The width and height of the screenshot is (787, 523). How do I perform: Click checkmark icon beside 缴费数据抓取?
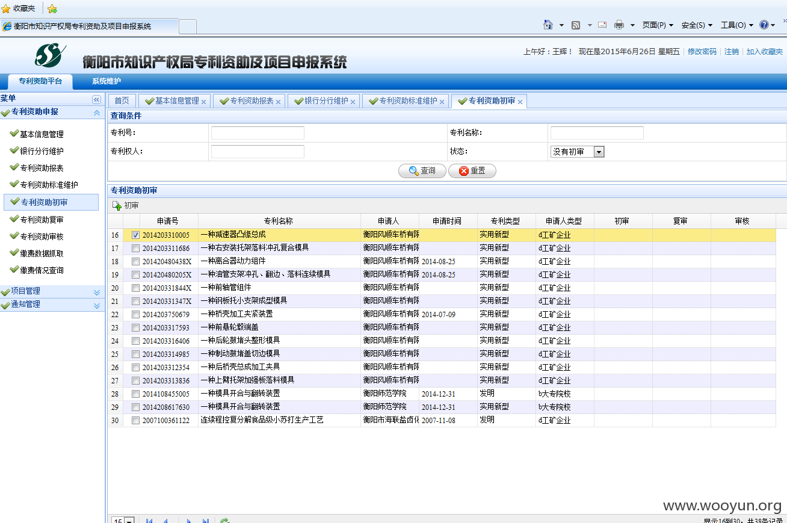[14, 253]
